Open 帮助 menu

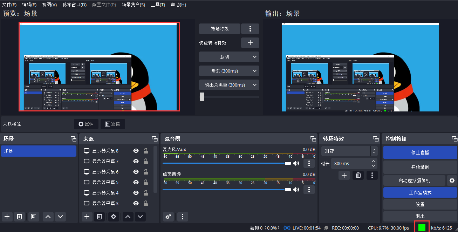178,5
